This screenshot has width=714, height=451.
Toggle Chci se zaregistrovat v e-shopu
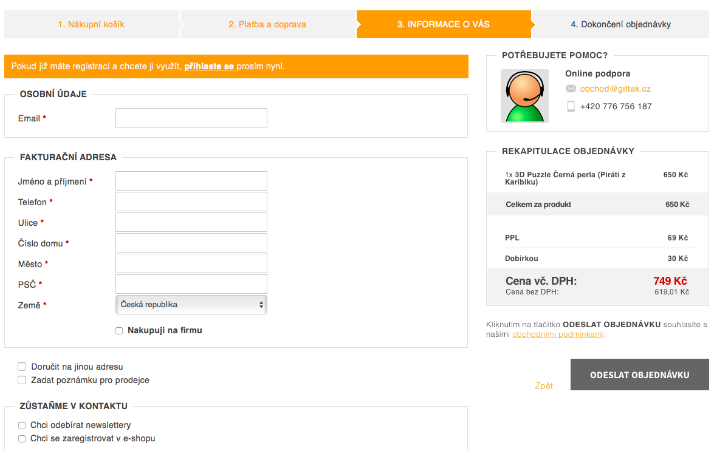pos(22,439)
